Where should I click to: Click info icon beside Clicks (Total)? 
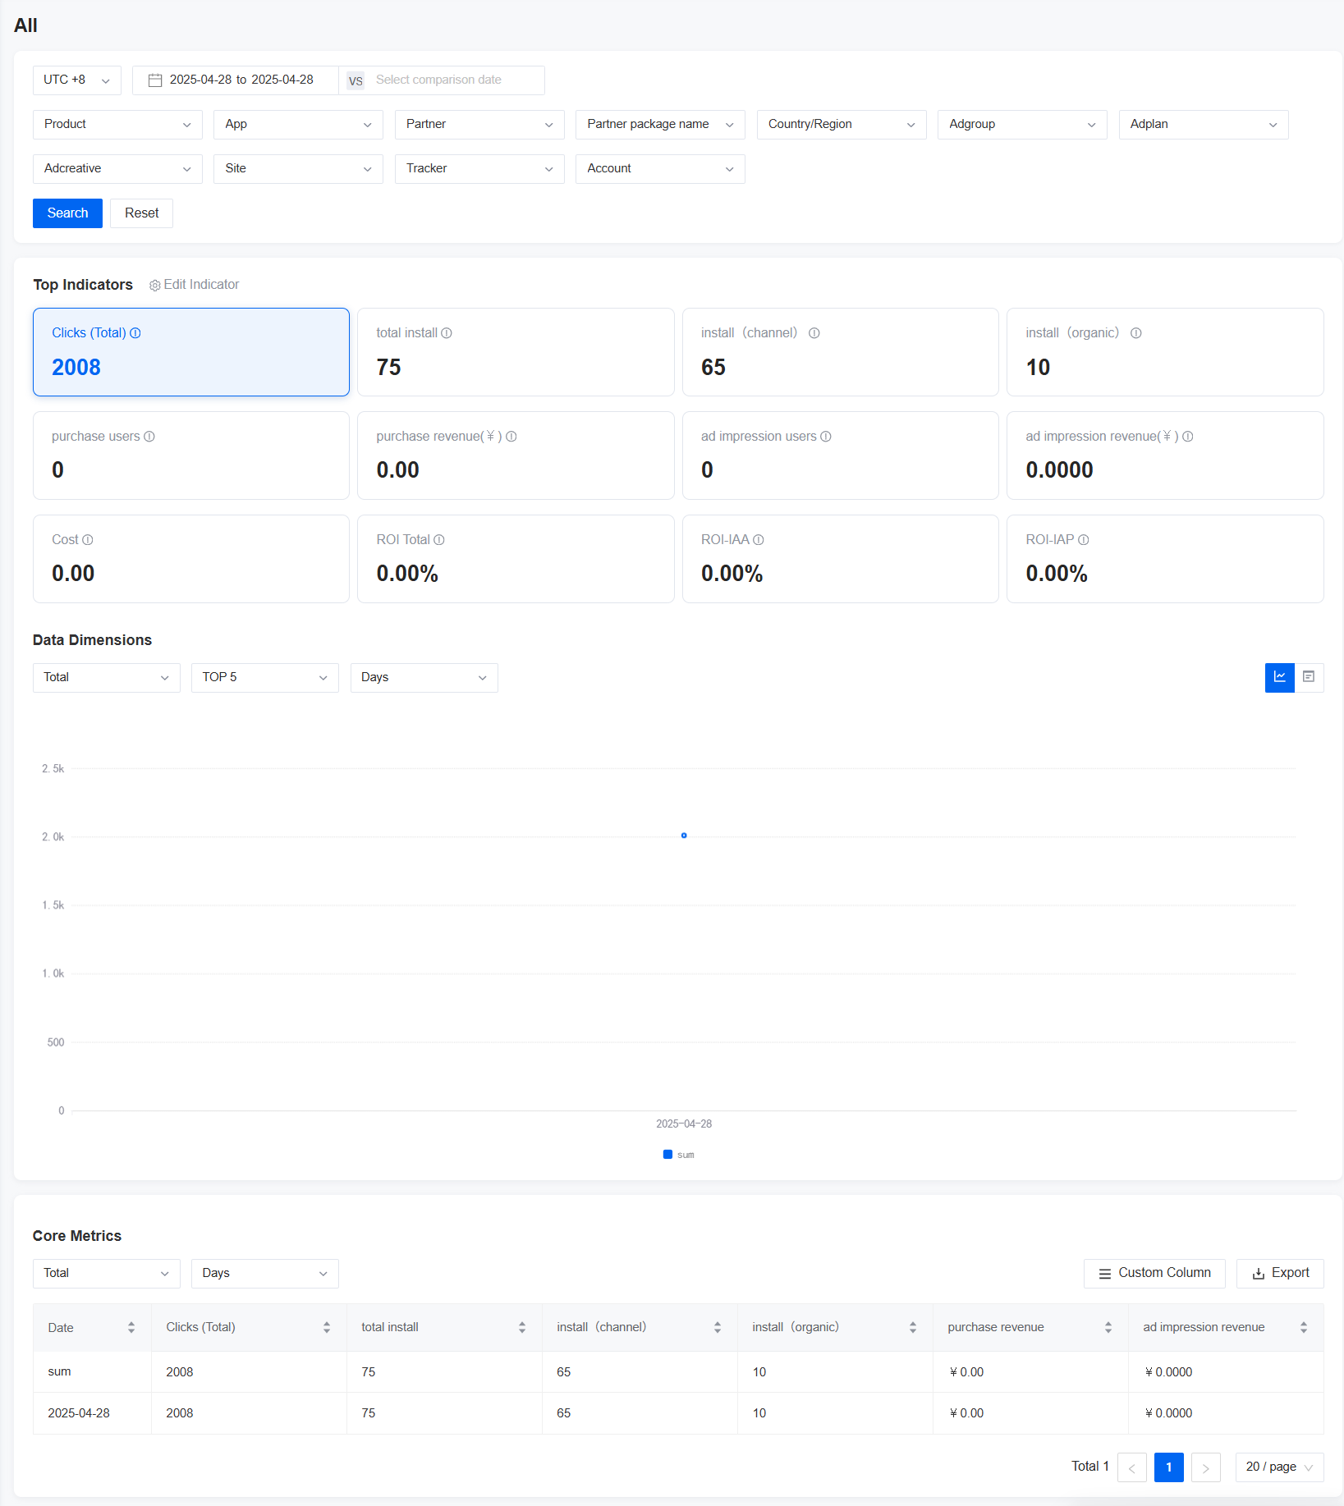pyautogui.click(x=136, y=333)
